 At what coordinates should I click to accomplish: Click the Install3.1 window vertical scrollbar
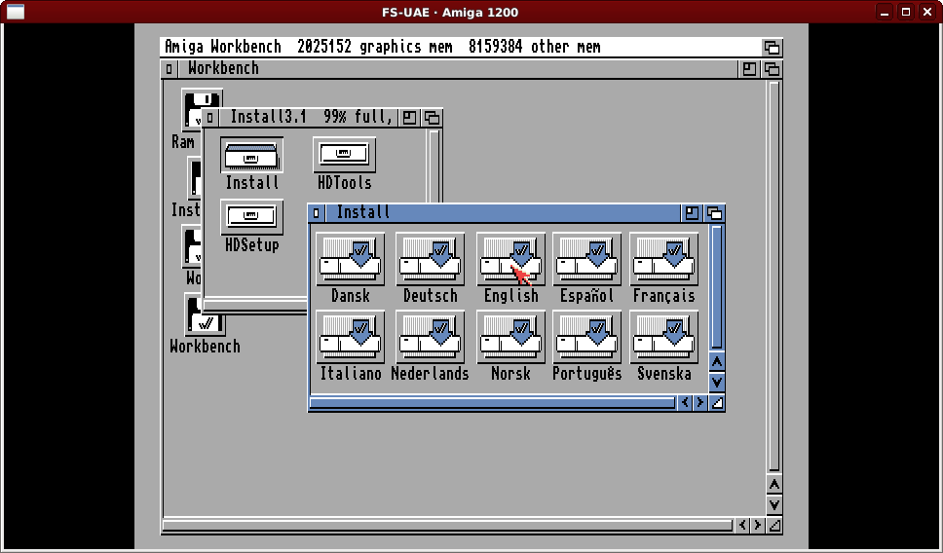click(x=434, y=166)
